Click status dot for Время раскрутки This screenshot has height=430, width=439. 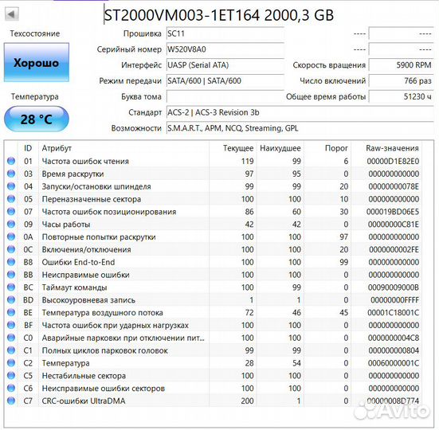click(11, 174)
